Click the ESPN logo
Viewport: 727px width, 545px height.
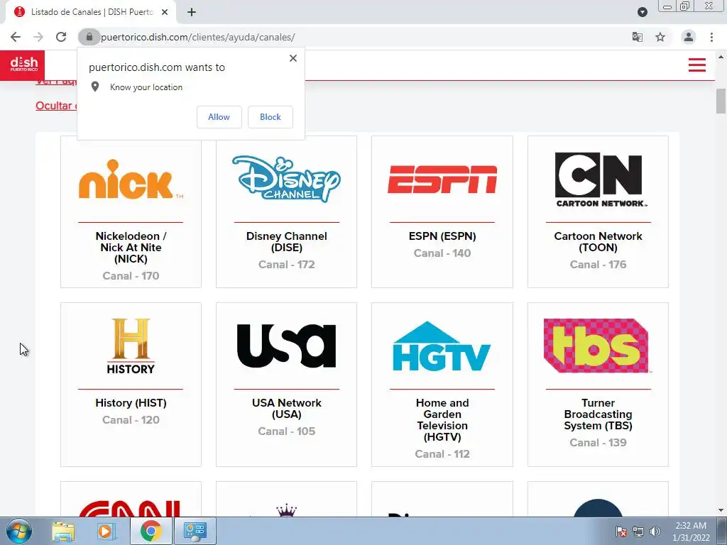click(442, 179)
